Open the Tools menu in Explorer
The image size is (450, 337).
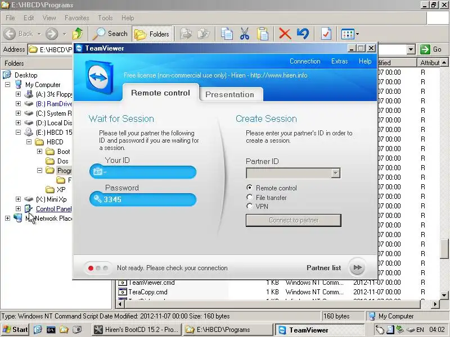click(x=105, y=18)
